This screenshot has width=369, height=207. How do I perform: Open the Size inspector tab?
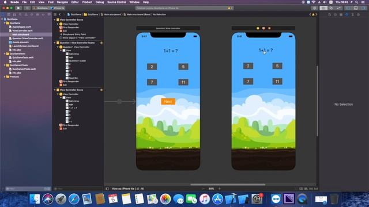point(352,14)
